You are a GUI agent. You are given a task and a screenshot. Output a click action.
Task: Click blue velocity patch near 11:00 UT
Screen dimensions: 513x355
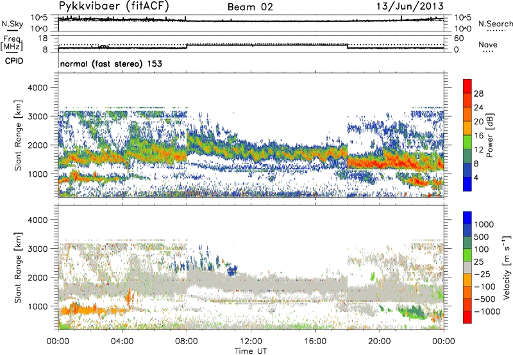pyautogui.click(x=232, y=270)
